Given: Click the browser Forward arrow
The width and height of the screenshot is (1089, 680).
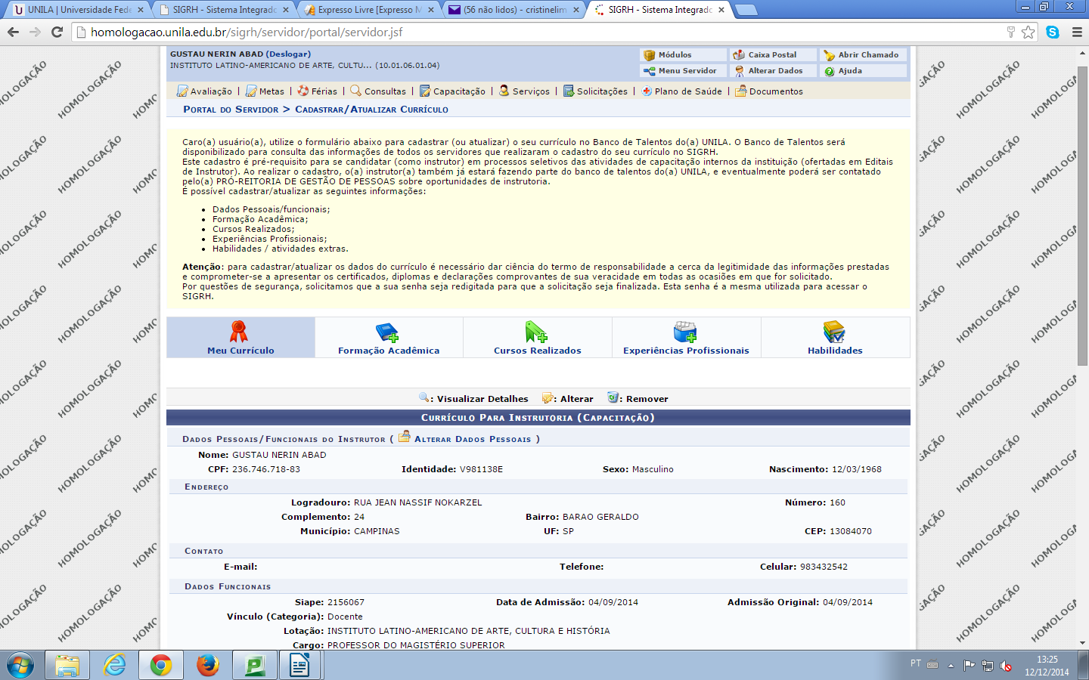Looking at the screenshot, I should [35, 32].
